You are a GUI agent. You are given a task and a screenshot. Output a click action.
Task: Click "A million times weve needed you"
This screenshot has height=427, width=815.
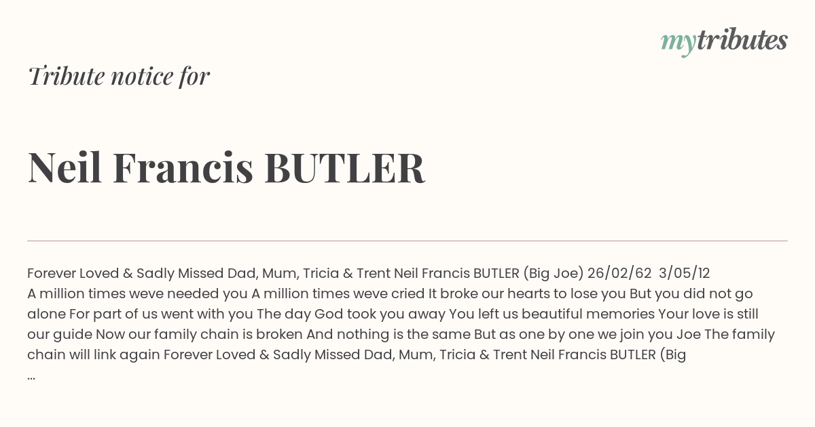pos(137,293)
